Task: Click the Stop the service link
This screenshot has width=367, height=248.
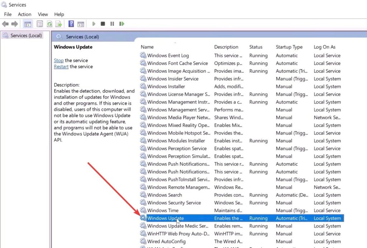Action: coord(58,60)
